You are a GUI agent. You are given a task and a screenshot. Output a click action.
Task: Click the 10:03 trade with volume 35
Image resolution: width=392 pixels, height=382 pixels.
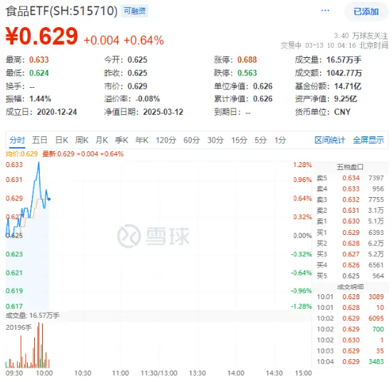coord(350,351)
